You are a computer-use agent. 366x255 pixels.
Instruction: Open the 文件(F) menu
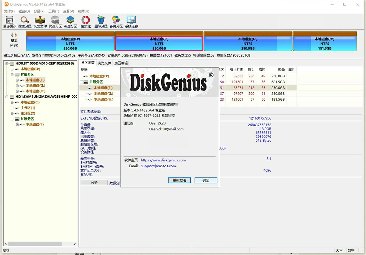tap(9, 11)
